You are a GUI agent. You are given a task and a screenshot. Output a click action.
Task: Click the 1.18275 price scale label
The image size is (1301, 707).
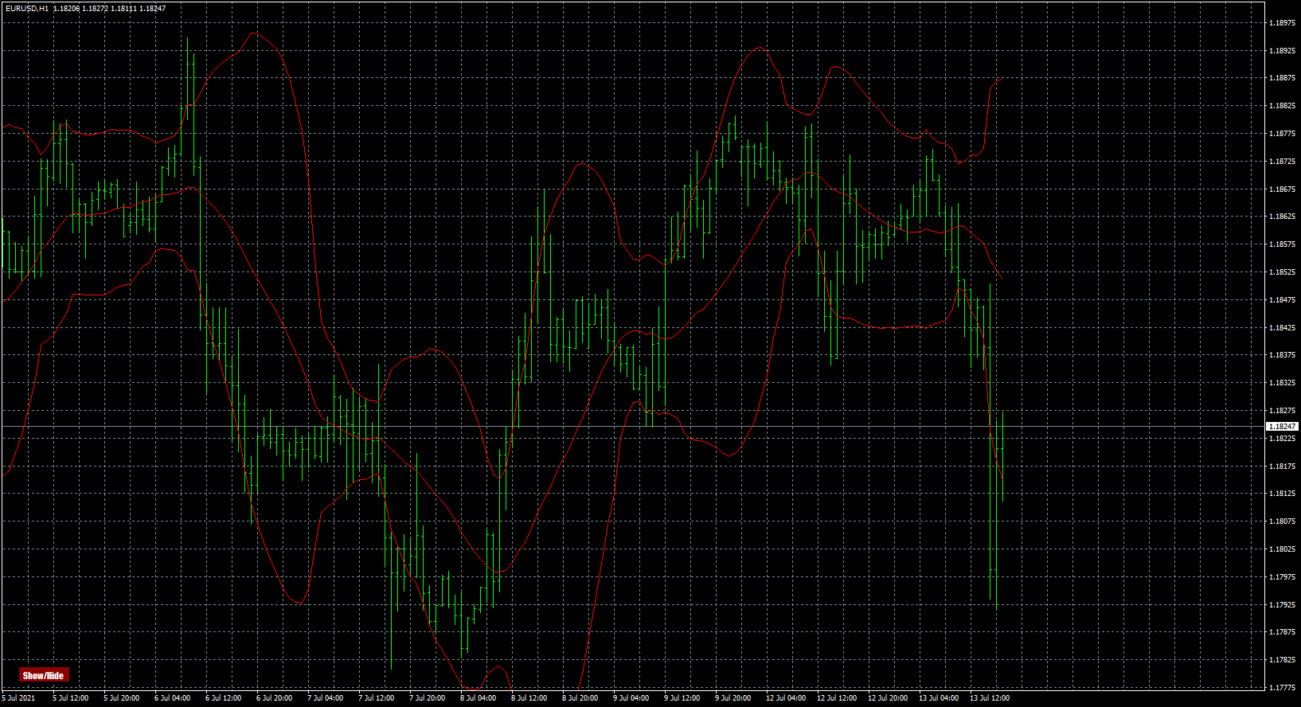(x=1281, y=411)
